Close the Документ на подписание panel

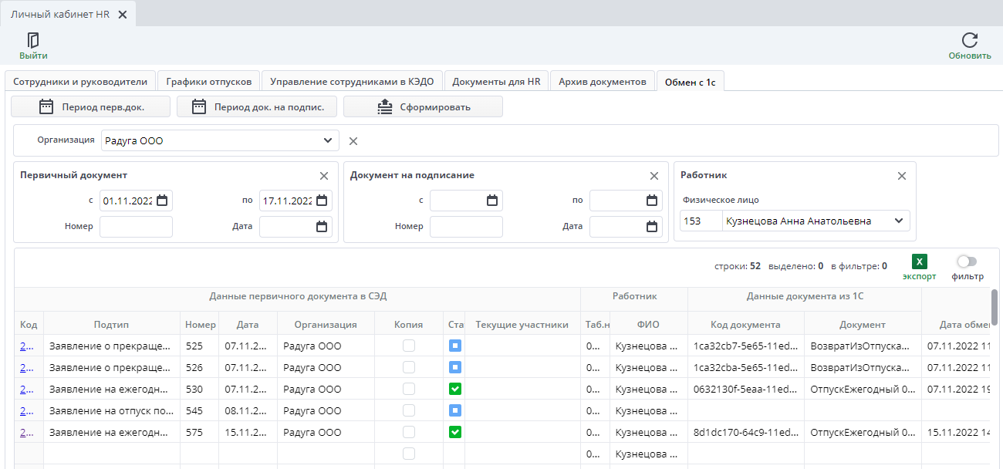[654, 176]
